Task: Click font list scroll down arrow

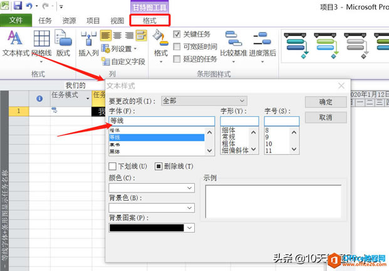Action: (209, 151)
